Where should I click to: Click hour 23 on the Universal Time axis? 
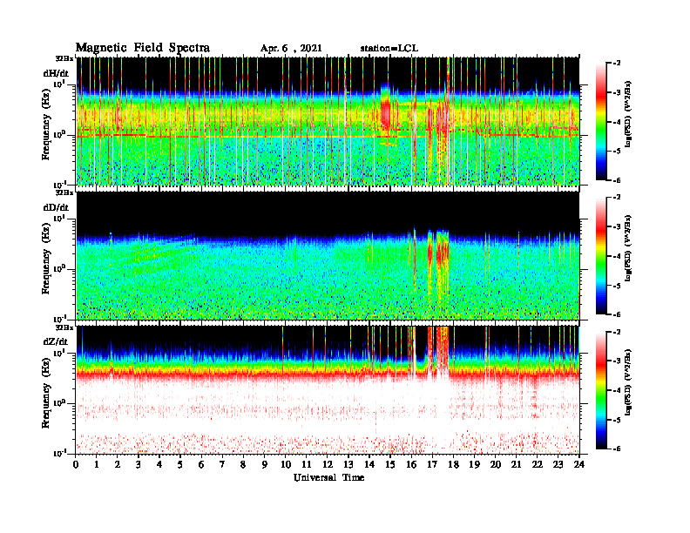click(x=558, y=464)
